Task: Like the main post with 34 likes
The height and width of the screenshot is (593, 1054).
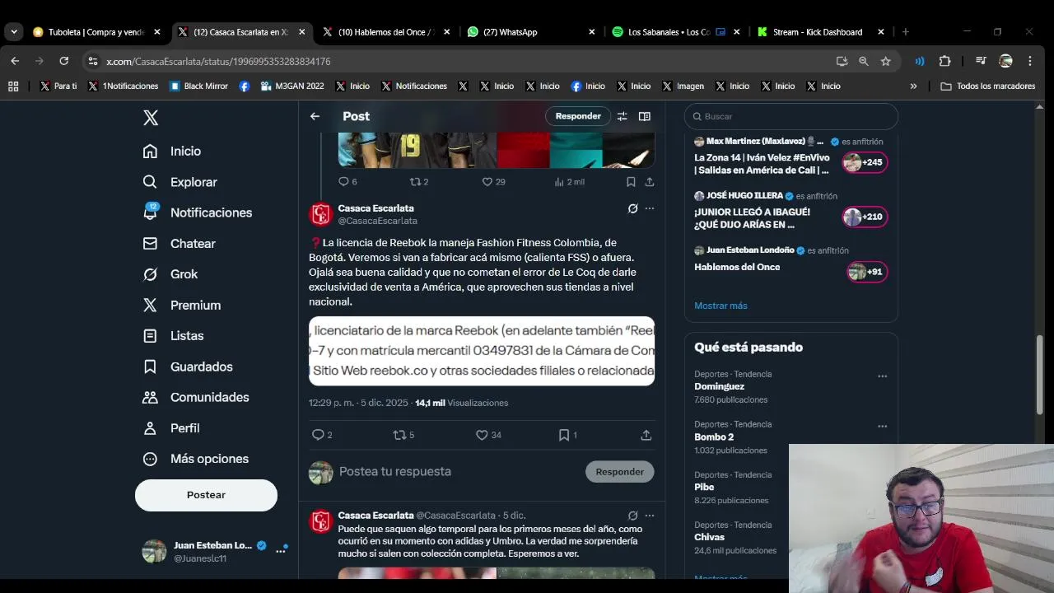Action: coord(482,435)
